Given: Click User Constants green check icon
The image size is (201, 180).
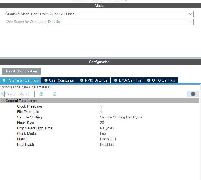Looking at the screenshot, I should 46,80.
